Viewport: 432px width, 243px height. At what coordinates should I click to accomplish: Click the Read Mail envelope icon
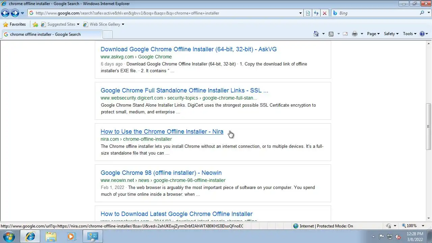point(345,34)
